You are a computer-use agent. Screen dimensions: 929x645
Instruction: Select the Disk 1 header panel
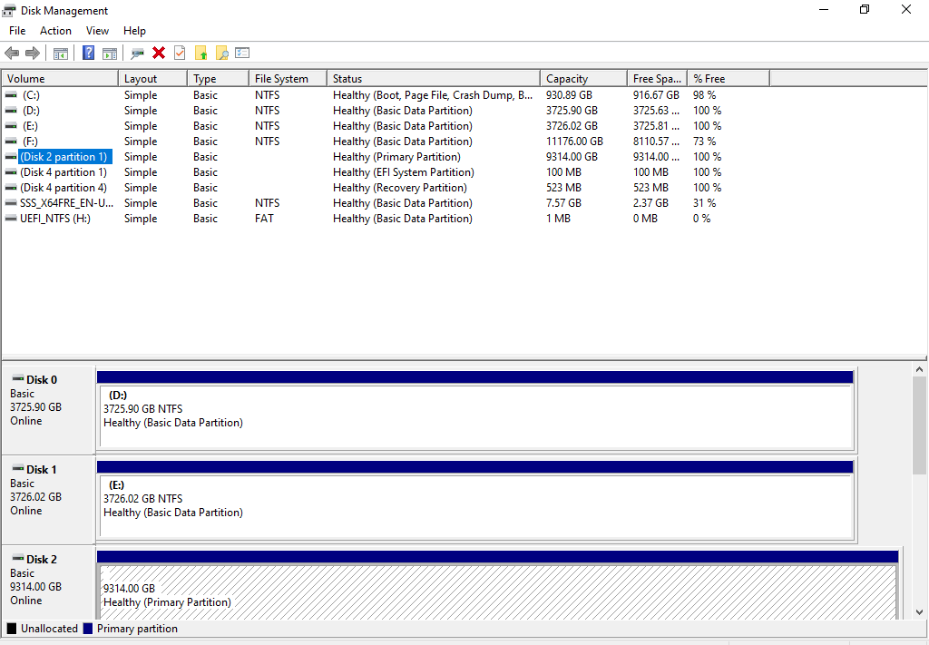(48, 500)
